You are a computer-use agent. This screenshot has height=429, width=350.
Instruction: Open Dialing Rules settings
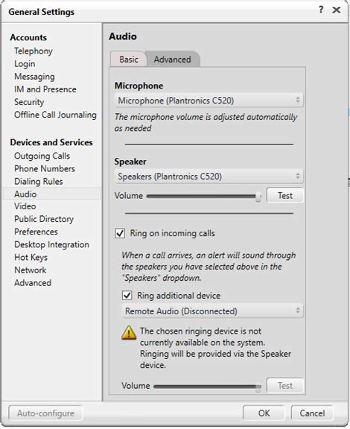pyautogui.click(x=39, y=181)
